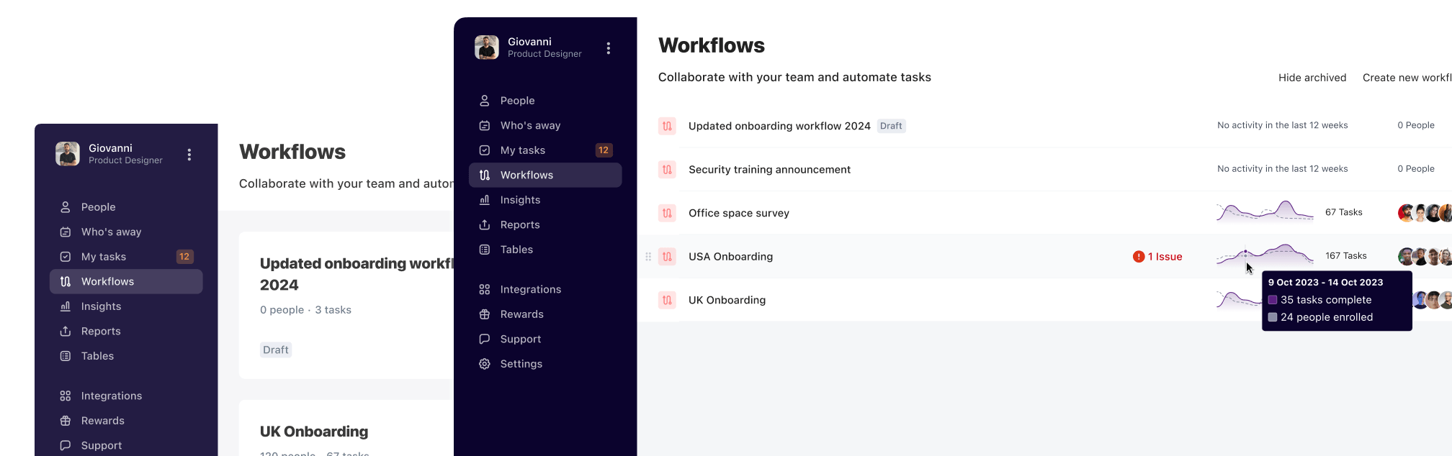
Task: Select Rewards menu label in back window sidebar
Action: pos(103,421)
